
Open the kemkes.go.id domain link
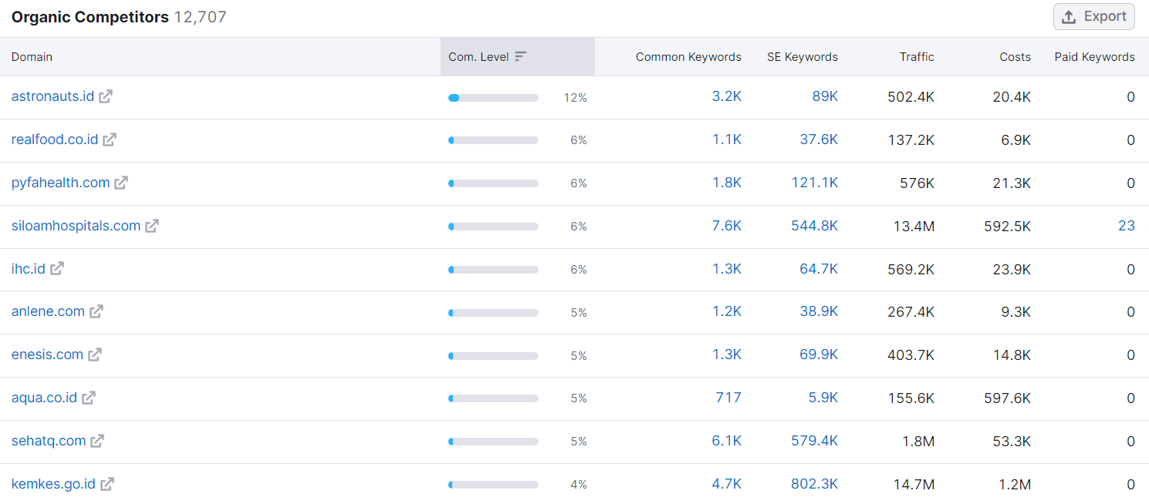coord(53,484)
